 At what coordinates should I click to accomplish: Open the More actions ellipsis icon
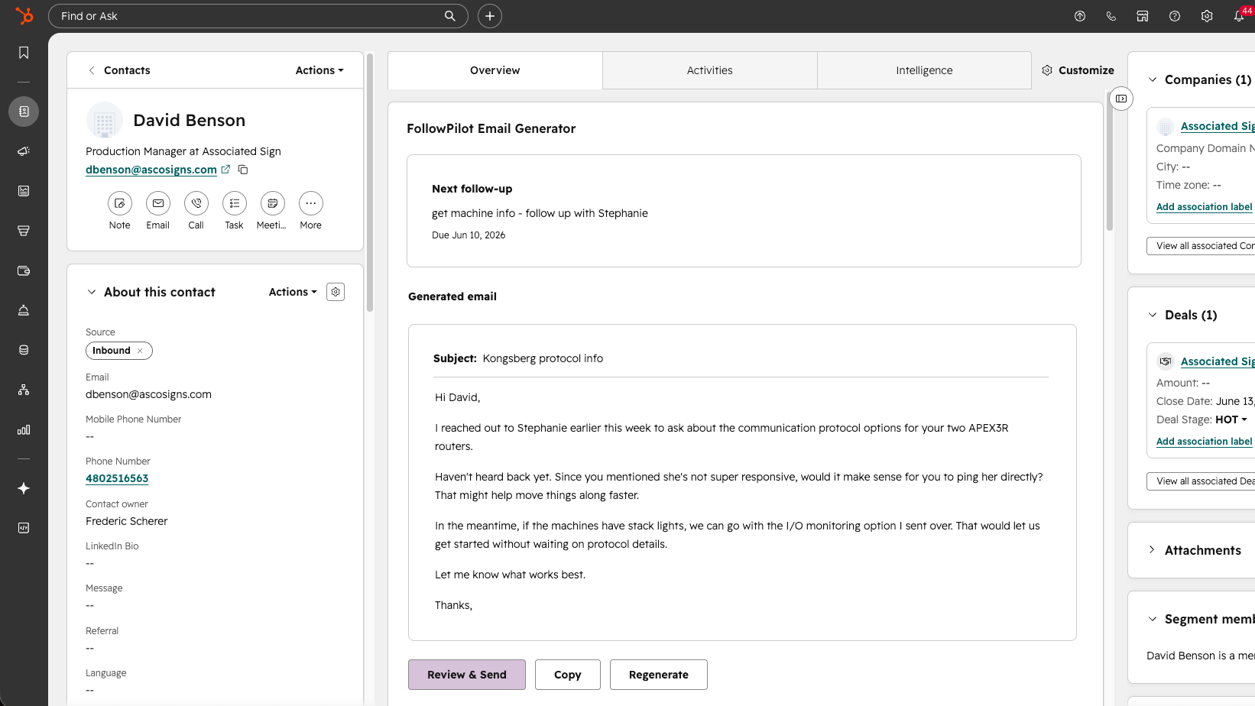tap(311, 203)
